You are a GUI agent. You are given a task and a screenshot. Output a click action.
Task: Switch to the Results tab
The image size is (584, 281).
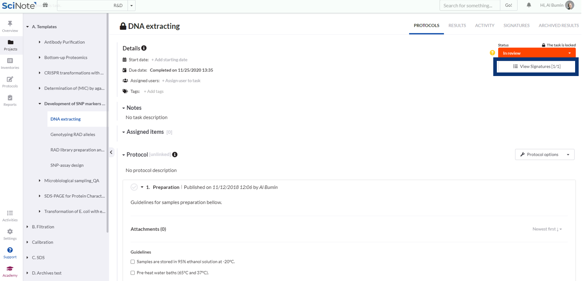457,26
